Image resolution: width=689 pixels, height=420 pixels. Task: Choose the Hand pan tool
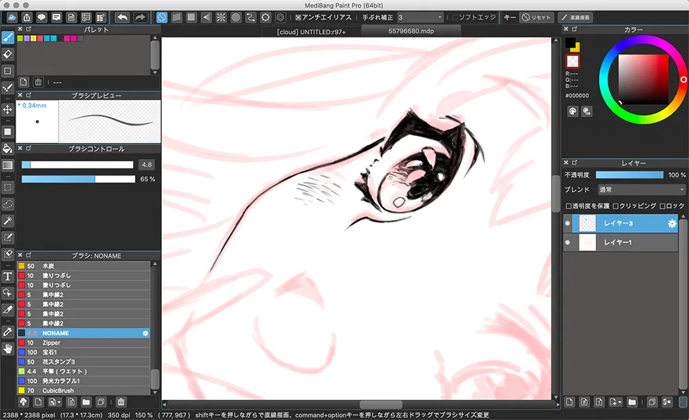coord(8,349)
